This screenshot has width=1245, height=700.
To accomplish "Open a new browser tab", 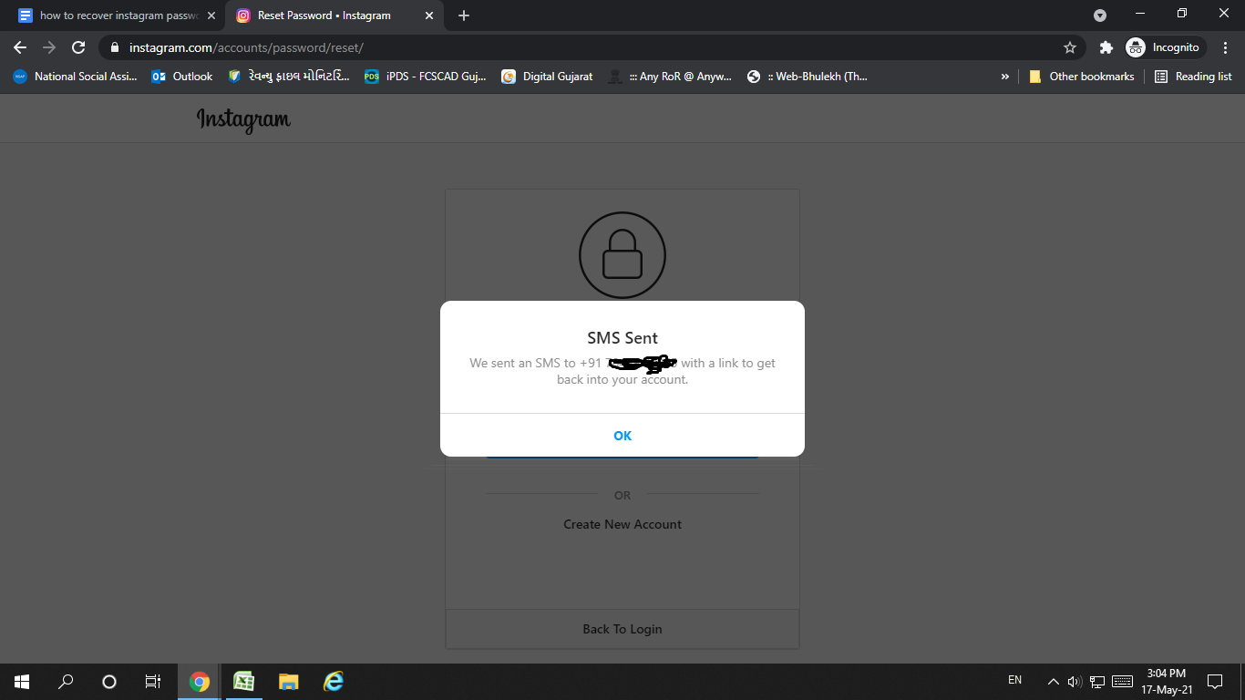I will pos(464,15).
